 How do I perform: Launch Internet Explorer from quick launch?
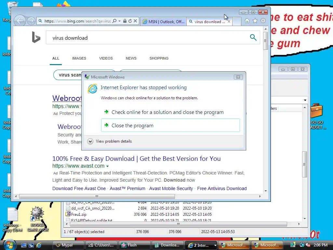pyautogui.click(x=39, y=245)
